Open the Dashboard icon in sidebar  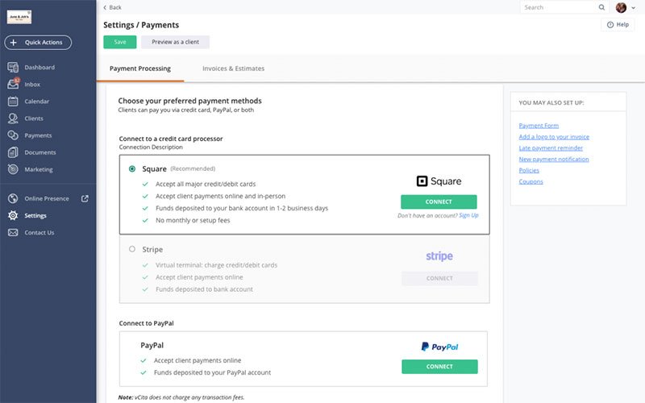13,67
